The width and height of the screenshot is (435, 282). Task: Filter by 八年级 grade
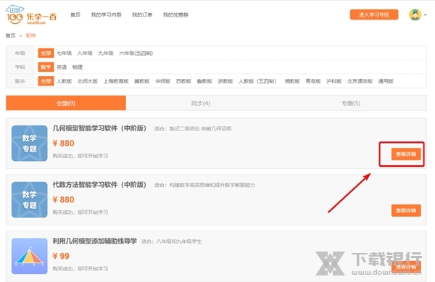(85, 53)
